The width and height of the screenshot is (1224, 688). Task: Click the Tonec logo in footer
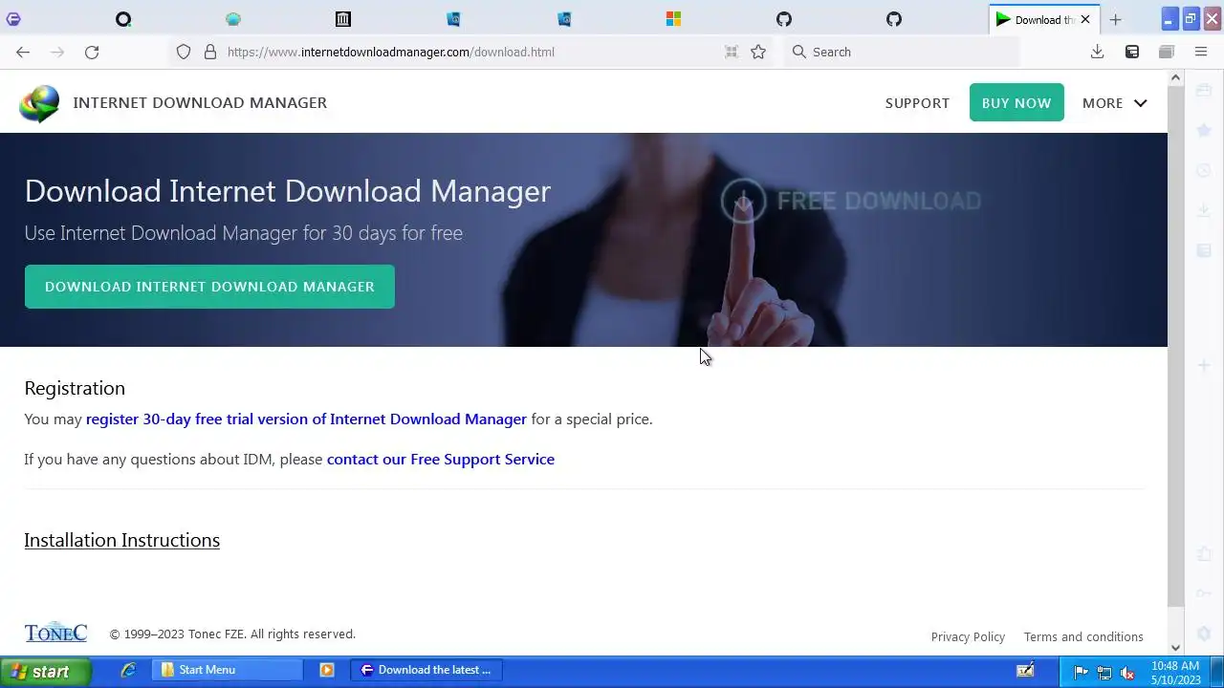click(x=55, y=633)
